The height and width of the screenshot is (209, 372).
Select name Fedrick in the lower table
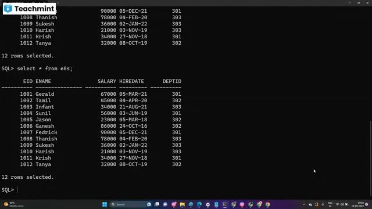[x=46, y=132]
